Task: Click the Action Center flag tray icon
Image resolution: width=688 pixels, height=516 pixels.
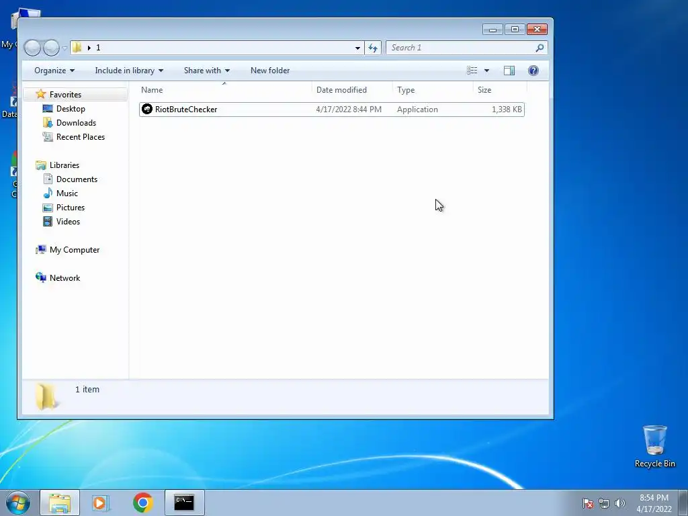Action: [x=588, y=504]
